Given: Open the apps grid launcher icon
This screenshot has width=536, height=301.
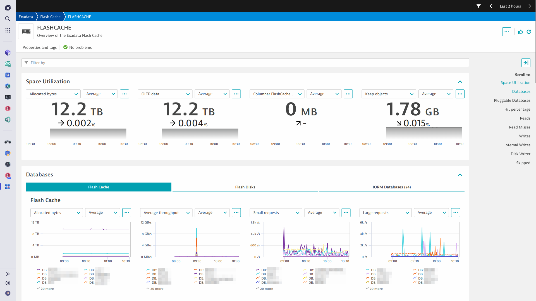Looking at the screenshot, I should [x=8, y=30].
